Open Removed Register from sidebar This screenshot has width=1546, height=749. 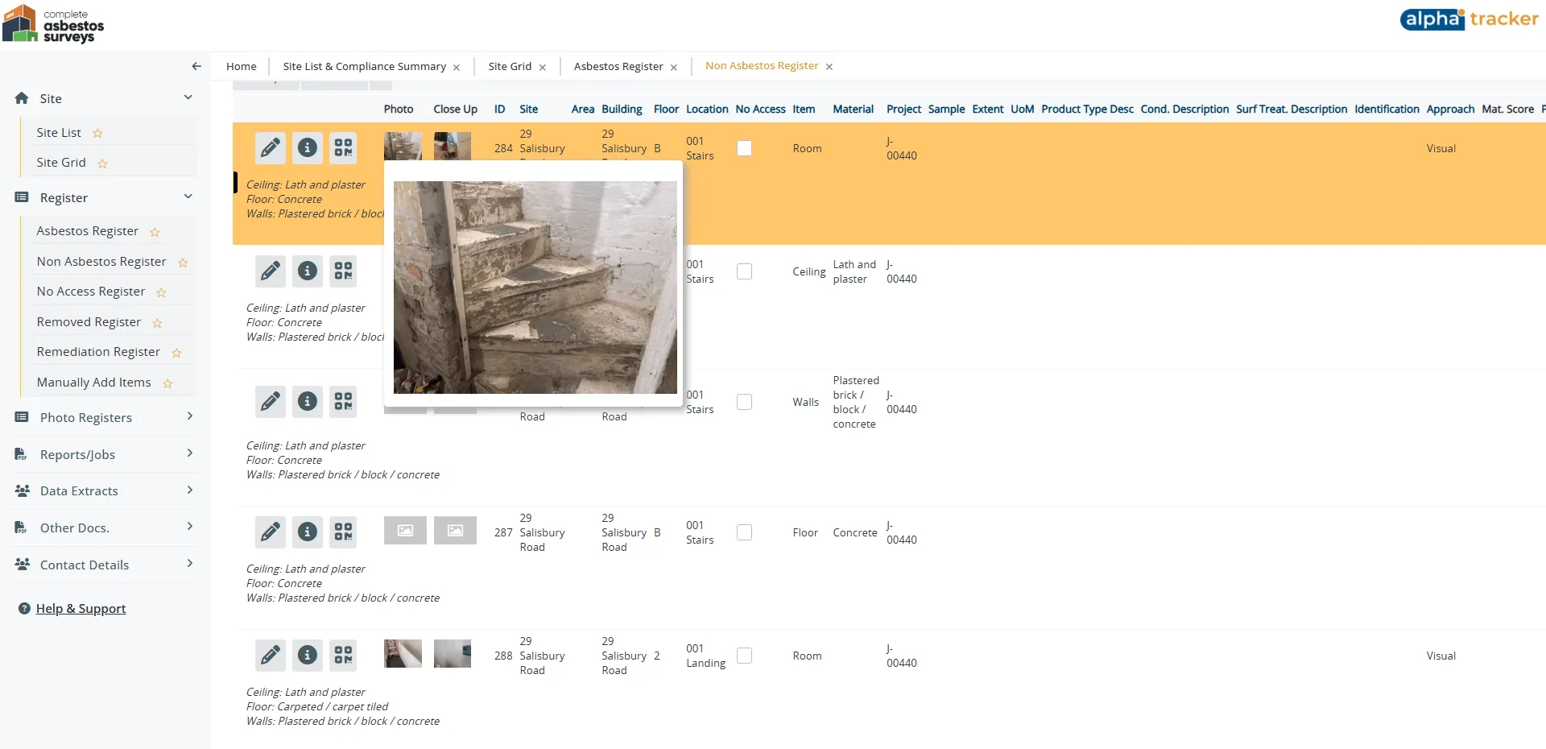point(89,322)
